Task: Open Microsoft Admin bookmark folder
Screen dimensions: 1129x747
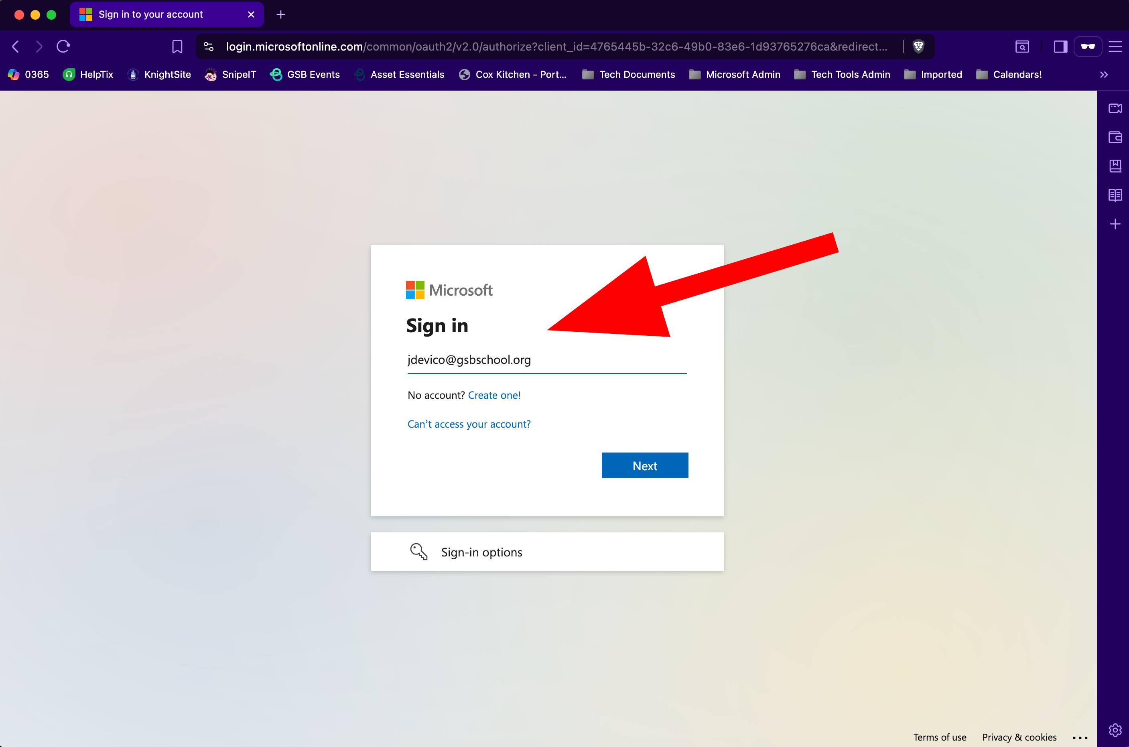Action: (x=734, y=74)
